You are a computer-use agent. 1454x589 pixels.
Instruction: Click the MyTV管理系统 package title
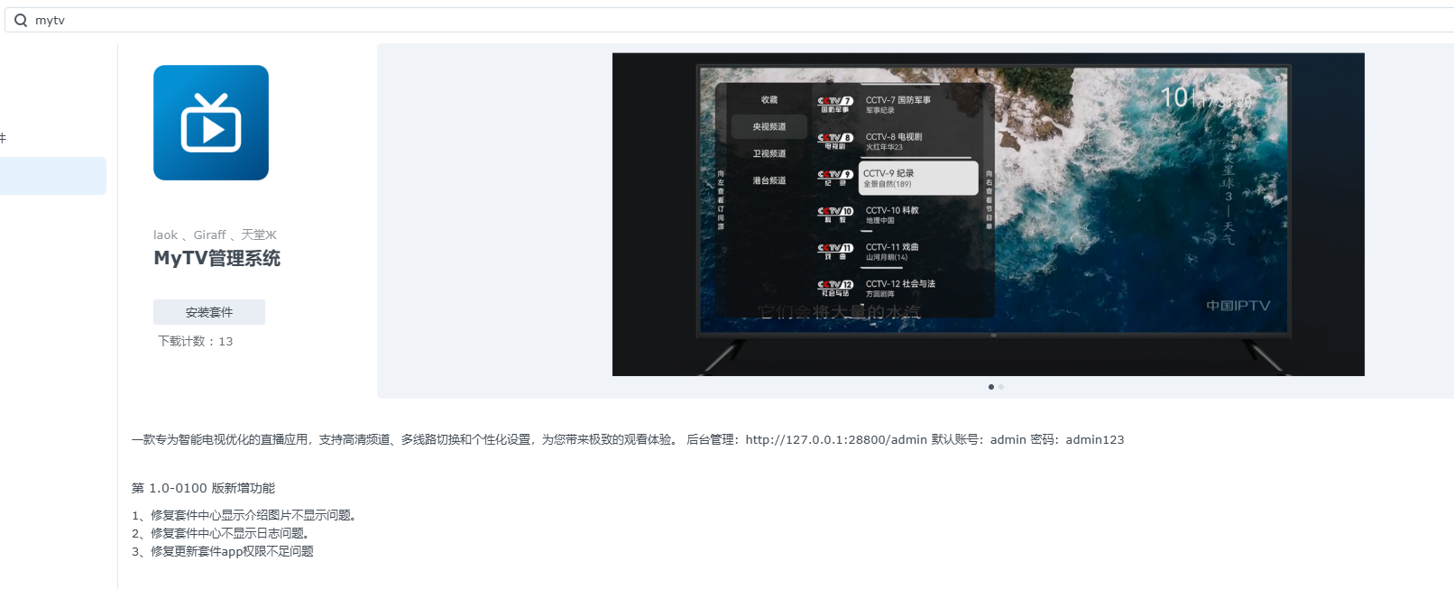click(x=217, y=258)
